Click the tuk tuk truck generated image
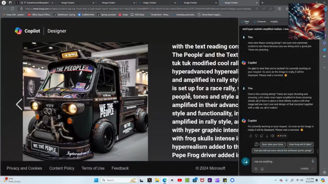Screen dimensions: 328x184 [x=85, y=102]
